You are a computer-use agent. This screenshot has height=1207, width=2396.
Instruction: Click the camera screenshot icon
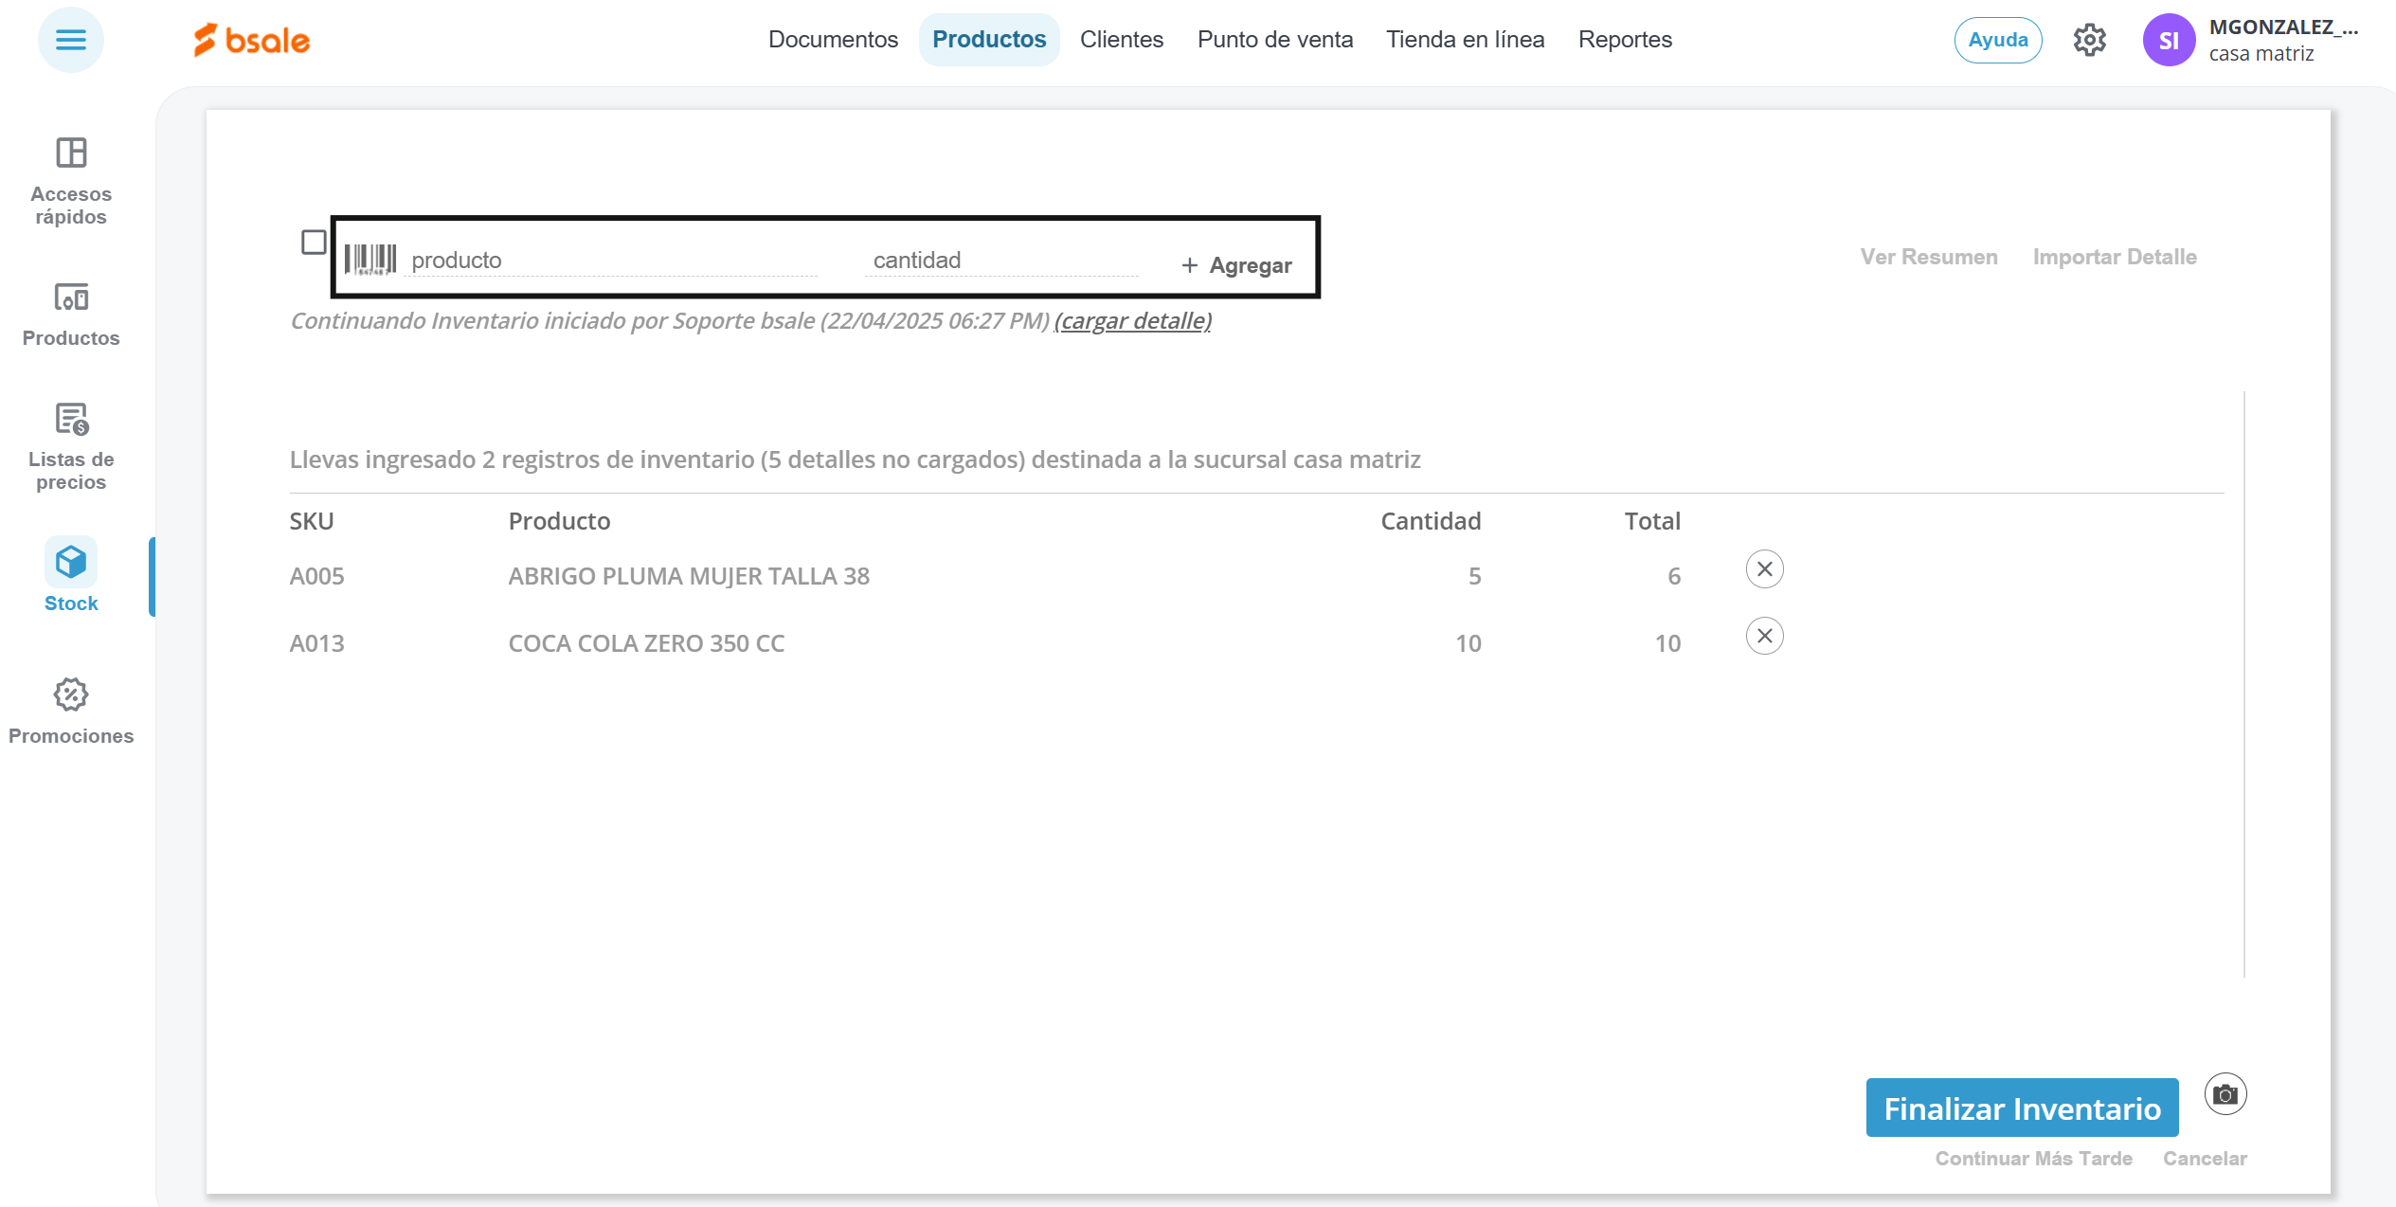point(2225,1095)
